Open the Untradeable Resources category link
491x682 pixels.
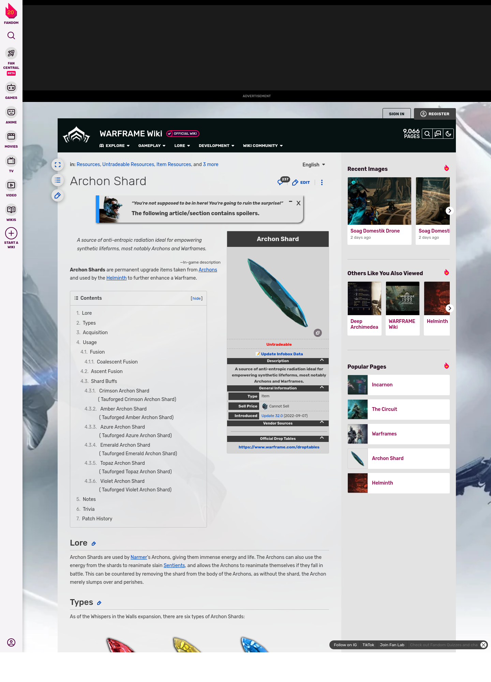coord(128,164)
